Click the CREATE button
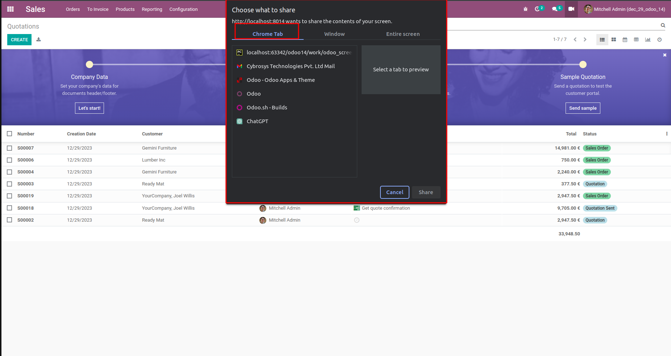 pos(20,40)
